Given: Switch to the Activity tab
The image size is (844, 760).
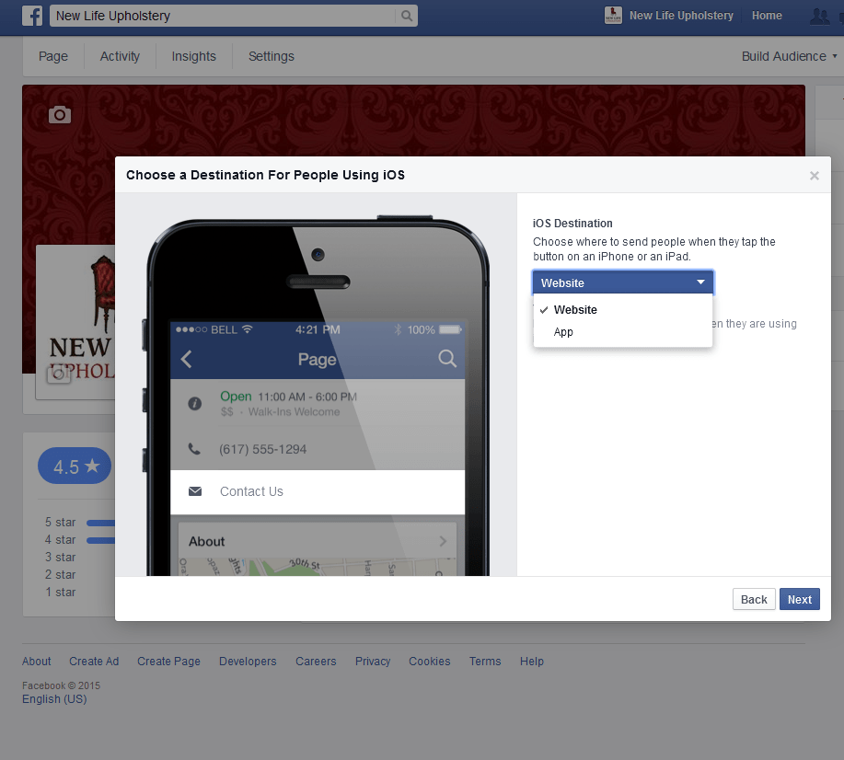Looking at the screenshot, I should click(x=120, y=56).
